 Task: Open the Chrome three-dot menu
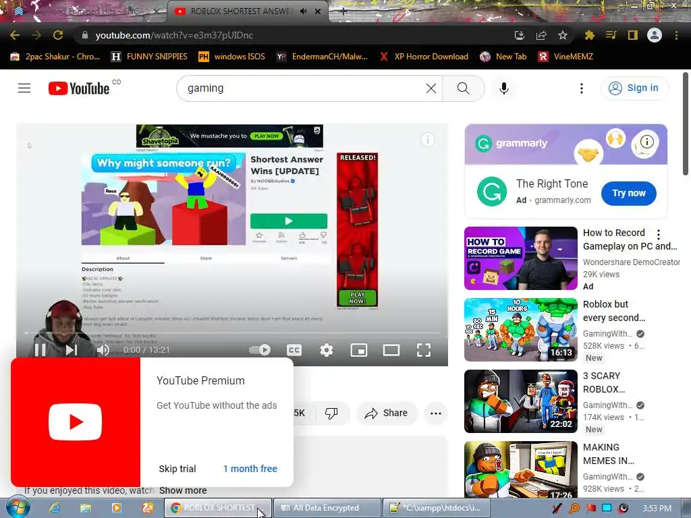[676, 35]
